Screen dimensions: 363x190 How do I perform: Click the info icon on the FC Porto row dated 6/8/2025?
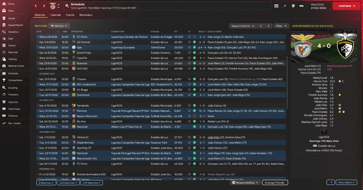click(x=38, y=37)
